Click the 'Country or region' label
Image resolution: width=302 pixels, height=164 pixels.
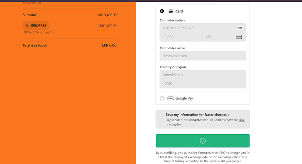click(172, 67)
